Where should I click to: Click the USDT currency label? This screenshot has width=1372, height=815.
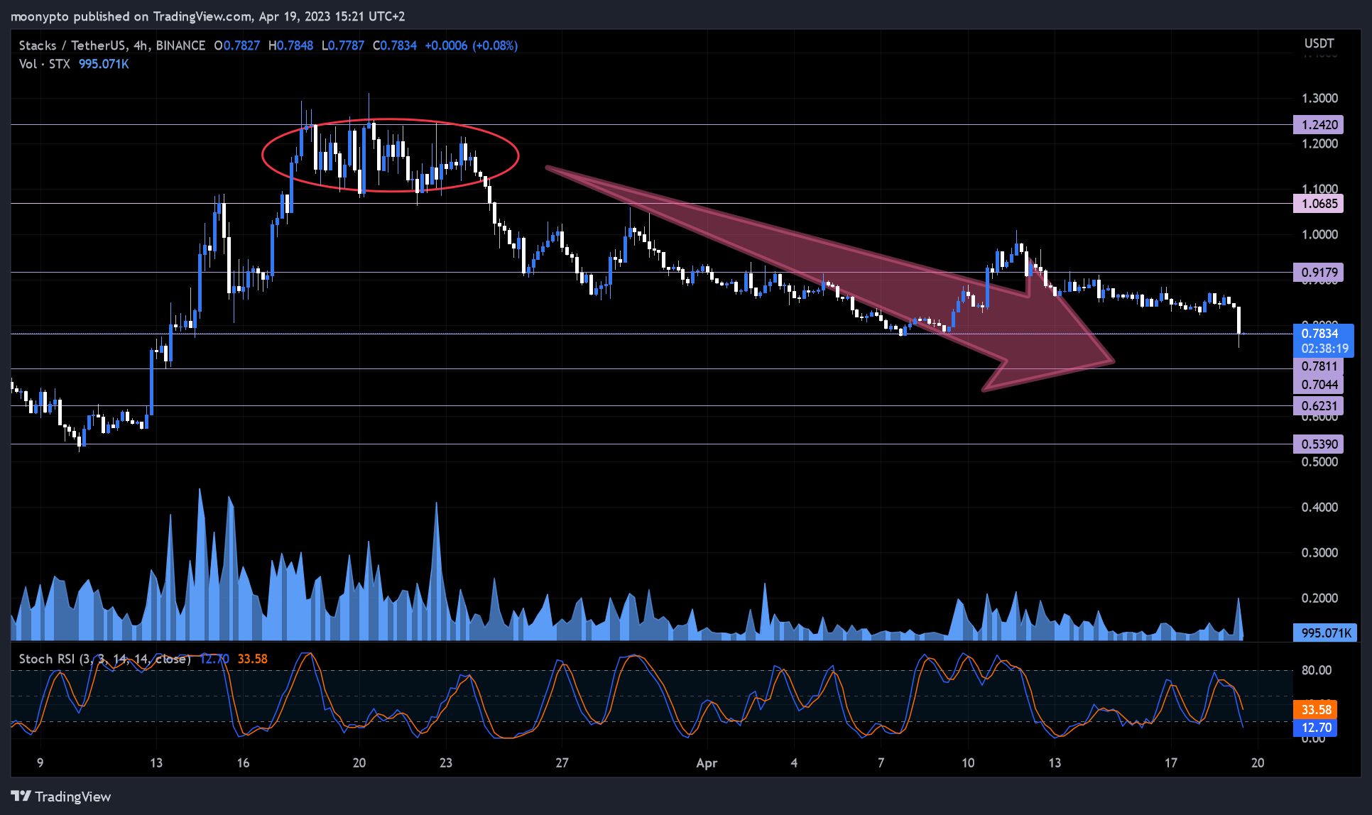(x=1319, y=44)
